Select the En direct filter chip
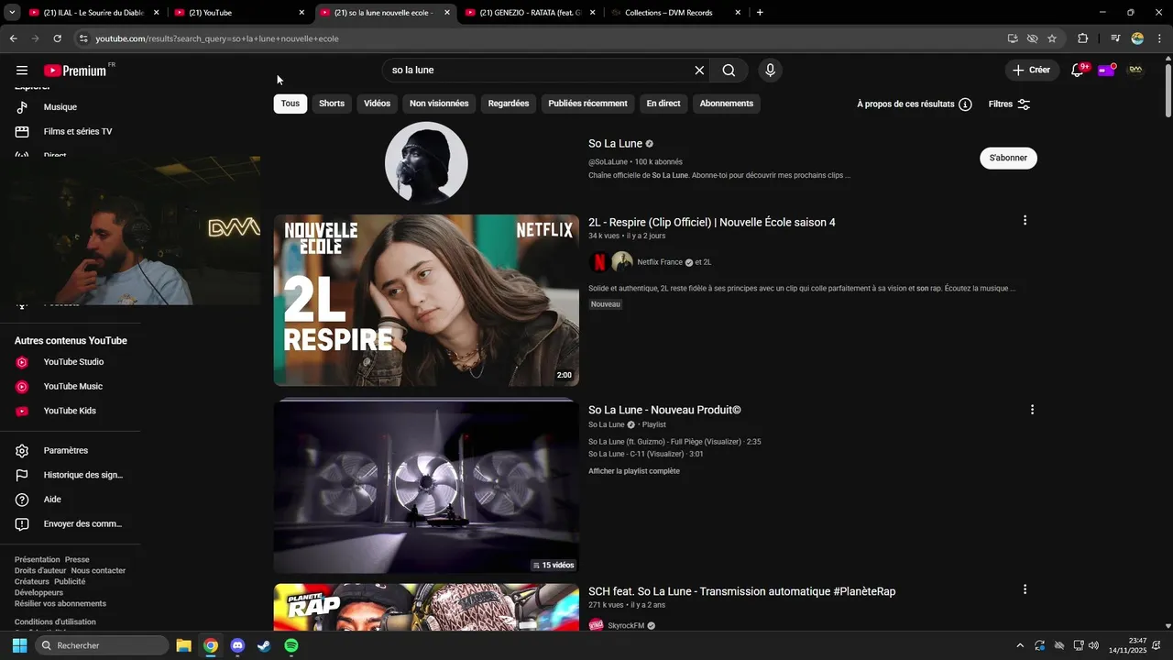The height and width of the screenshot is (660, 1173). coord(663,104)
